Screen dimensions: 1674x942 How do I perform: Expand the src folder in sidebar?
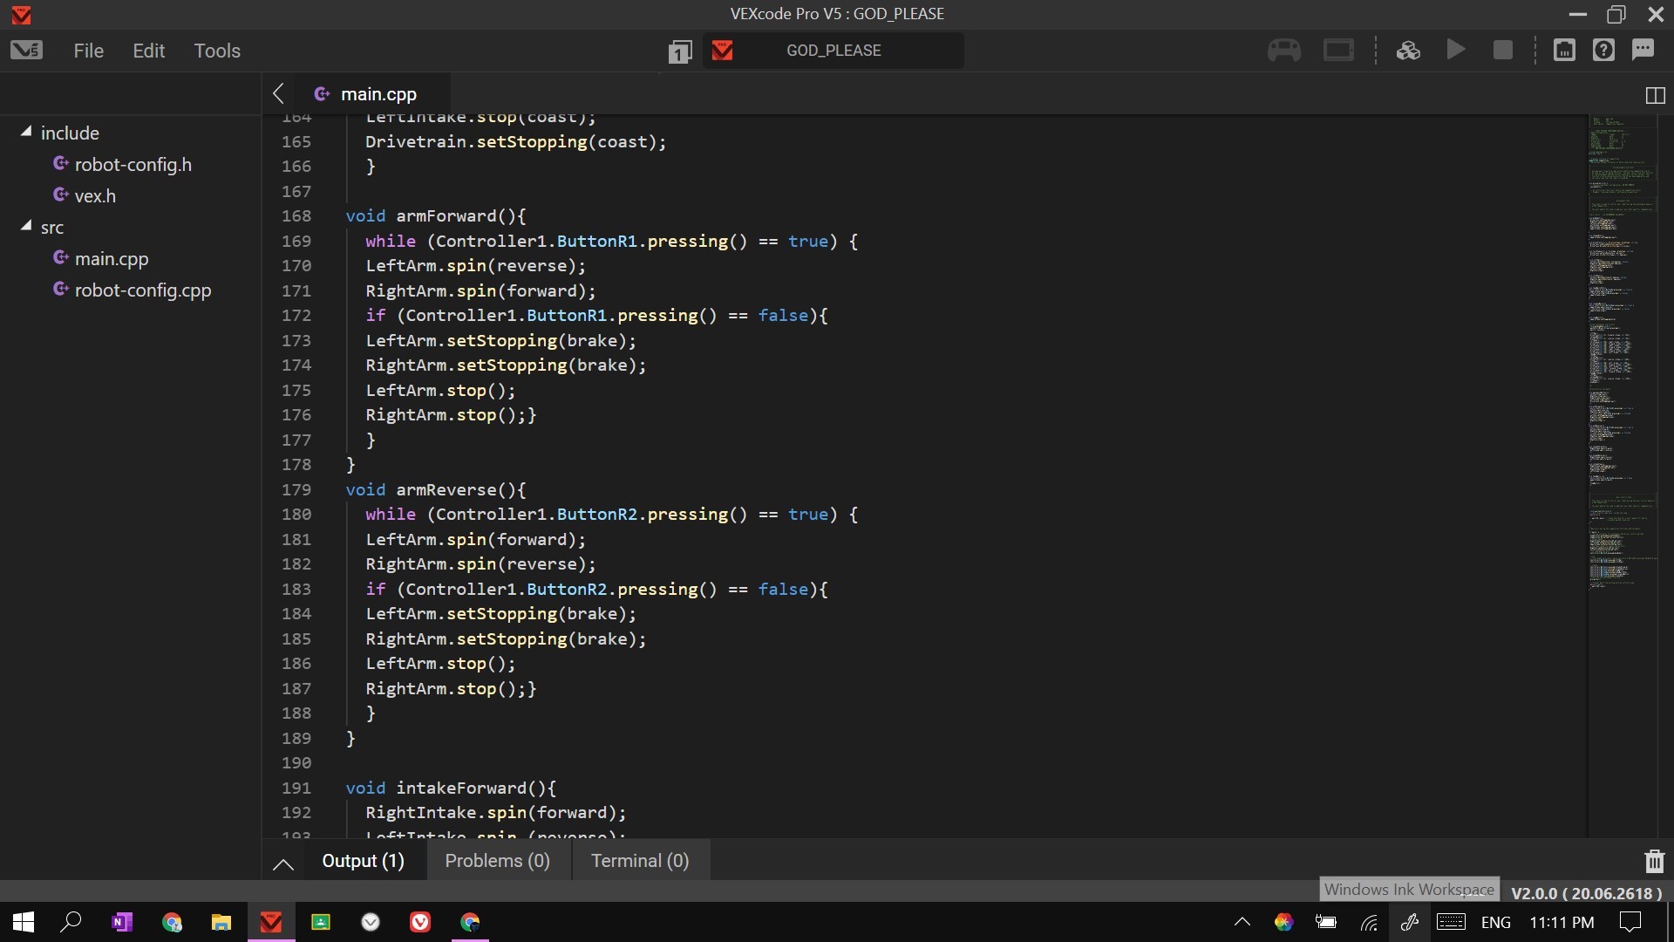point(25,227)
